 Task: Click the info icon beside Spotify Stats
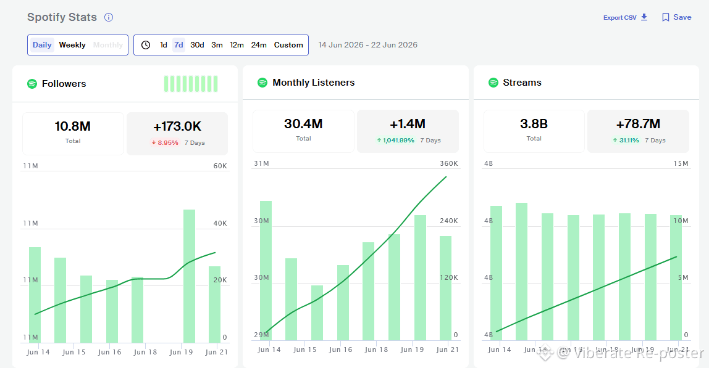tap(109, 17)
